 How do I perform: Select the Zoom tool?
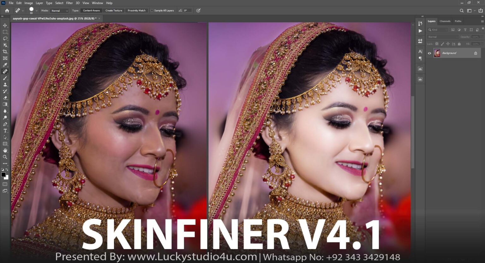[x=5, y=157]
